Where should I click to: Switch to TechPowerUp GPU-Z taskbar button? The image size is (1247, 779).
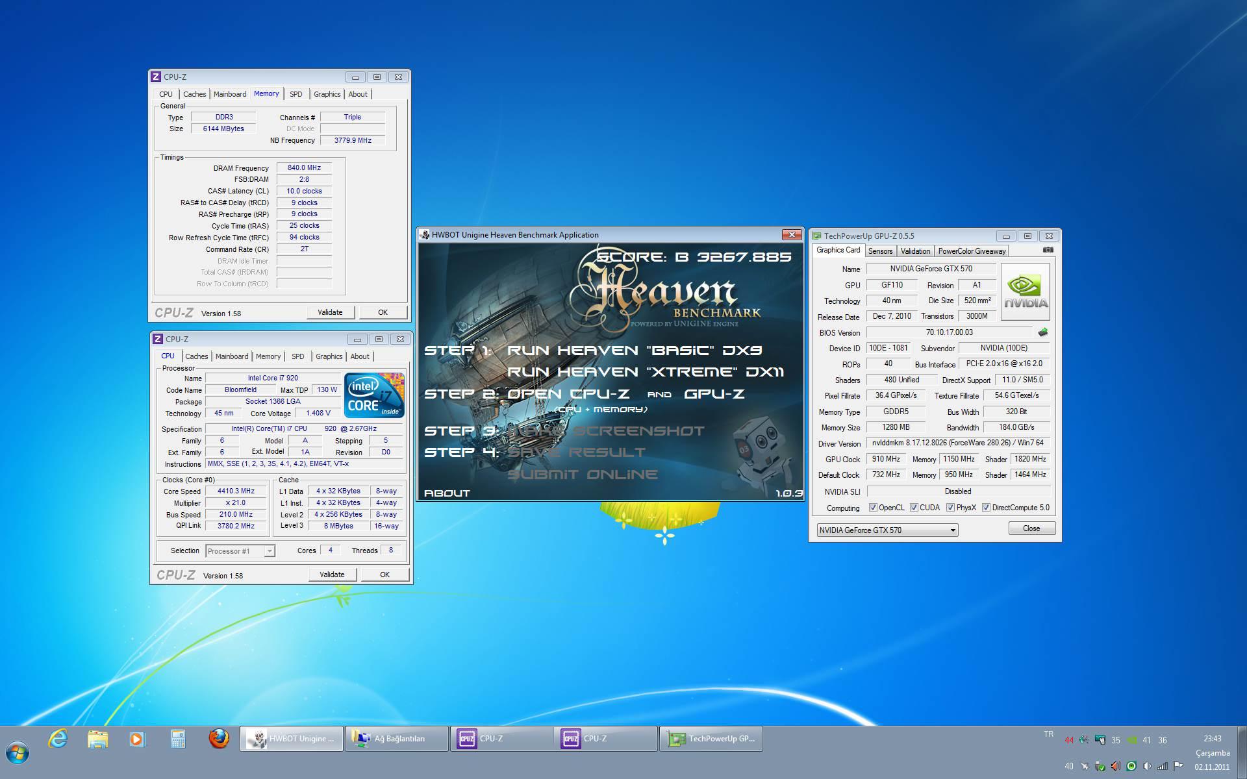[711, 739]
